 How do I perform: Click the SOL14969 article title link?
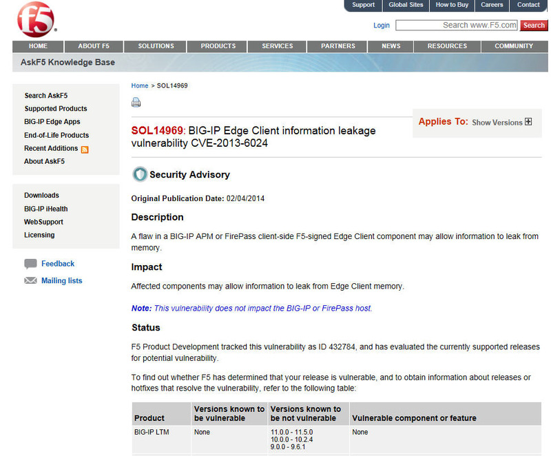click(x=157, y=131)
